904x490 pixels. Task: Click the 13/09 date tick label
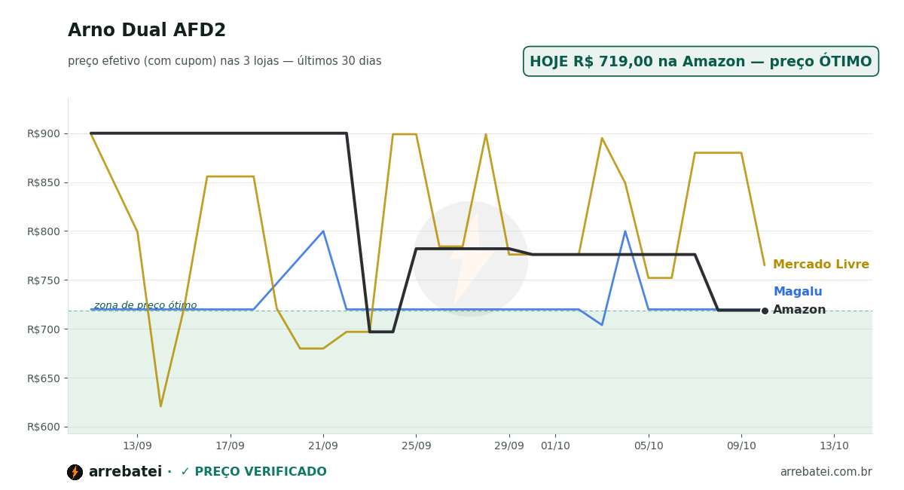click(137, 446)
